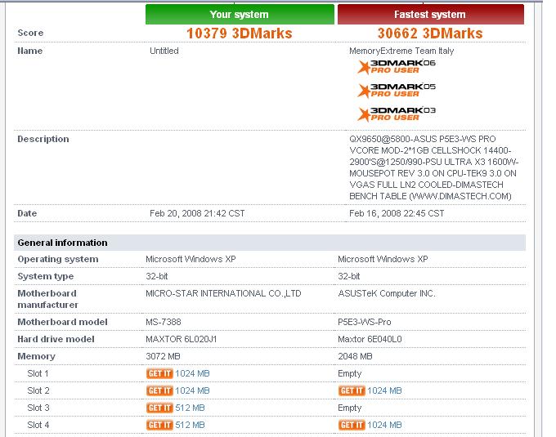556x437 pixels.
Task: Click hard drive Maxtor 6E040L0
Action: (370, 339)
